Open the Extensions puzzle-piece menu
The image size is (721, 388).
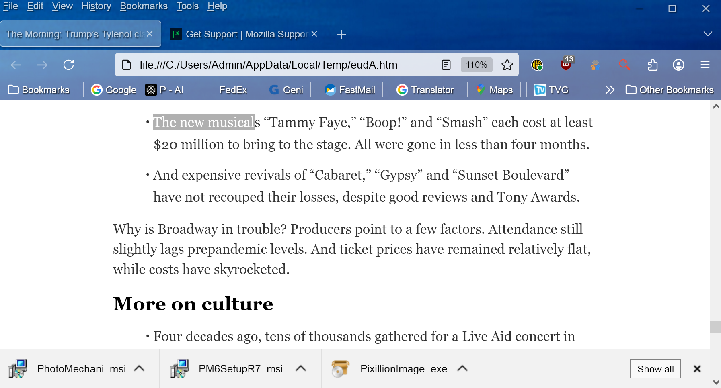click(653, 65)
